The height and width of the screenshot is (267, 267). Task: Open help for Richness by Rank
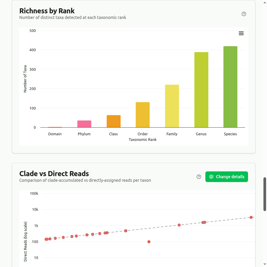(x=244, y=14)
